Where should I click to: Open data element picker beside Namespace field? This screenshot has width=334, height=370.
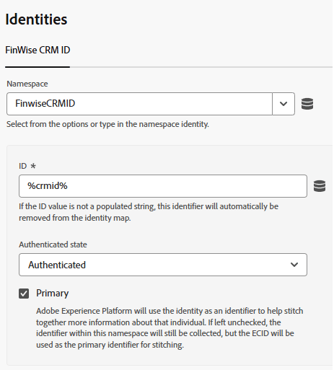pos(307,104)
